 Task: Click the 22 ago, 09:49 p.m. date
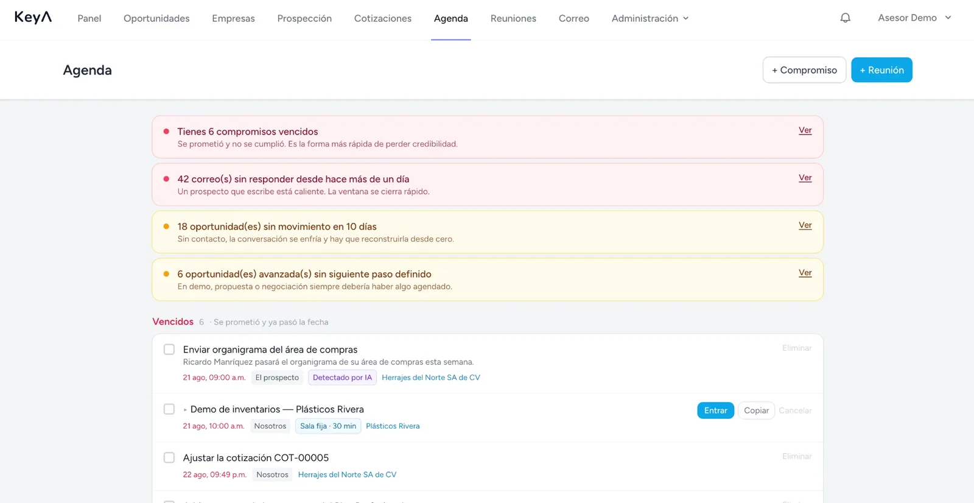pos(215,474)
